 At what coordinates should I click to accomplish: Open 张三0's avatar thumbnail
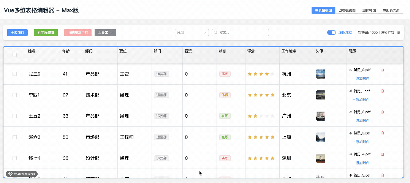321,74
